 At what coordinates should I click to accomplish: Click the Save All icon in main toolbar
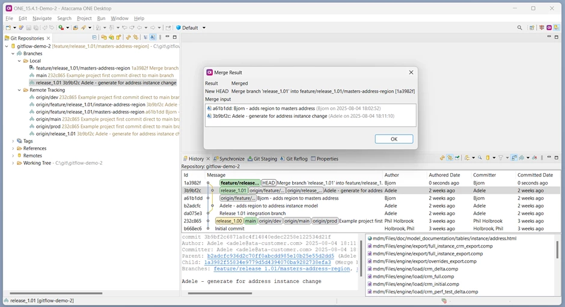tap(36, 28)
